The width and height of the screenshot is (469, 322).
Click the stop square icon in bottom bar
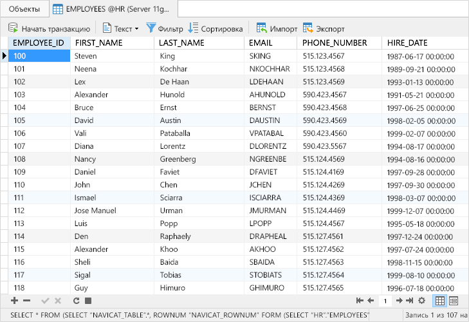click(x=88, y=301)
